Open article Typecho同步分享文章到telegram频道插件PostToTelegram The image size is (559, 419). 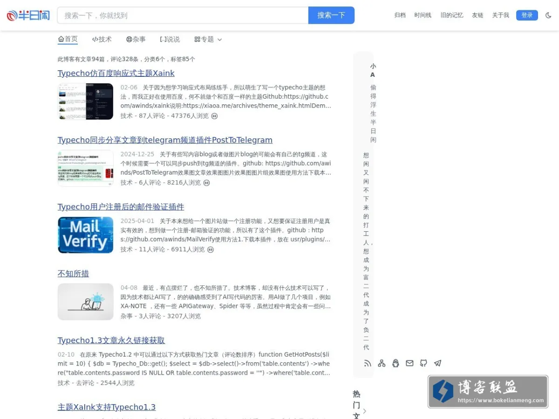pyautogui.click(x=165, y=140)
